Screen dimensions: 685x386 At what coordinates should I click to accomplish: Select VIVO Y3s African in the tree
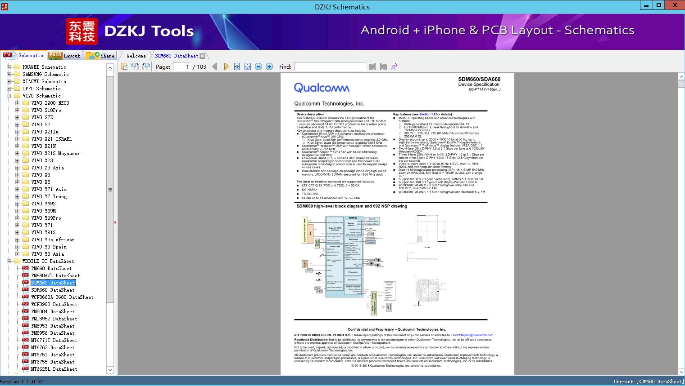click(53, 240)
